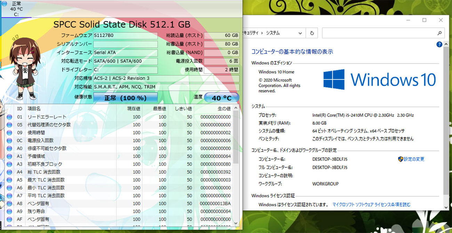Click the shield icon beside 設定の変更
Image resolution: width=452 pixels, height=233 pixels.
point(401,159)
